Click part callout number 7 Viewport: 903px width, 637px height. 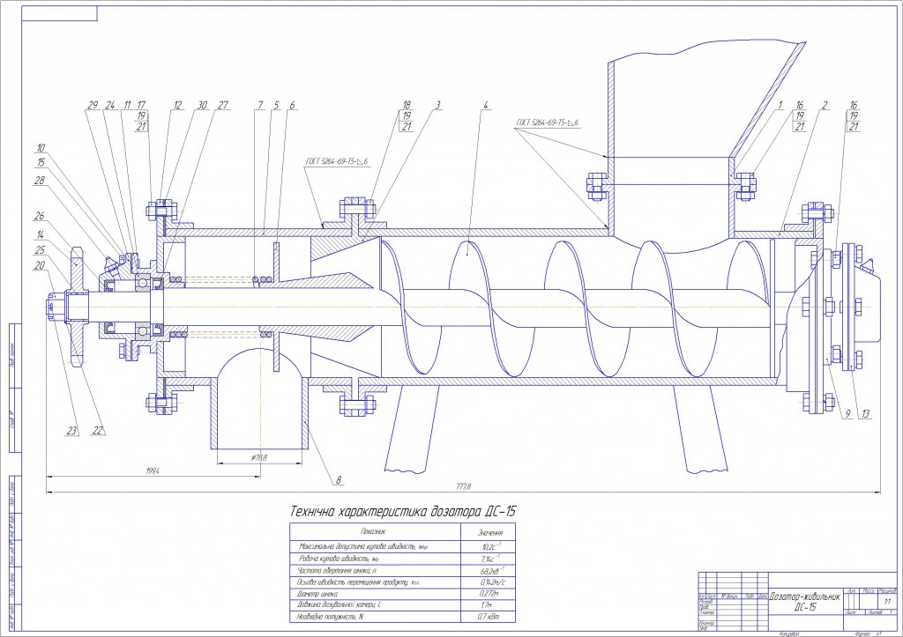click(260, 106)
